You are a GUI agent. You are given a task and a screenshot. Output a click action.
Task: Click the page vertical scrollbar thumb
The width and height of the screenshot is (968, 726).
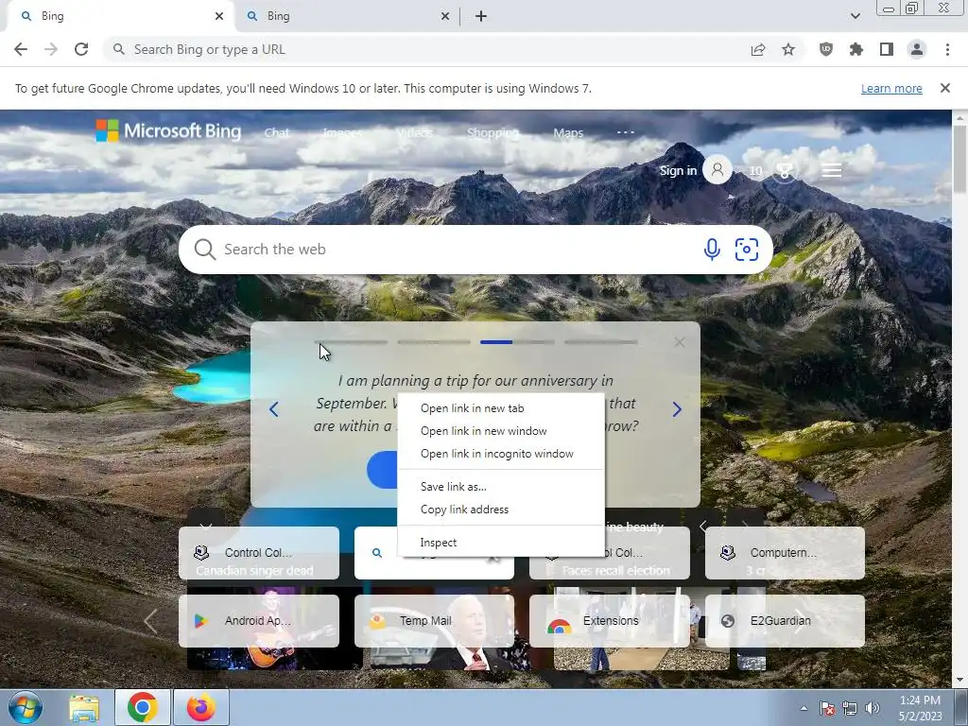click(x=959, y=159)
